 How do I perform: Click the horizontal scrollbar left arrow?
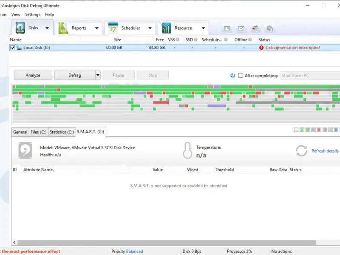[x=14, y=242]
